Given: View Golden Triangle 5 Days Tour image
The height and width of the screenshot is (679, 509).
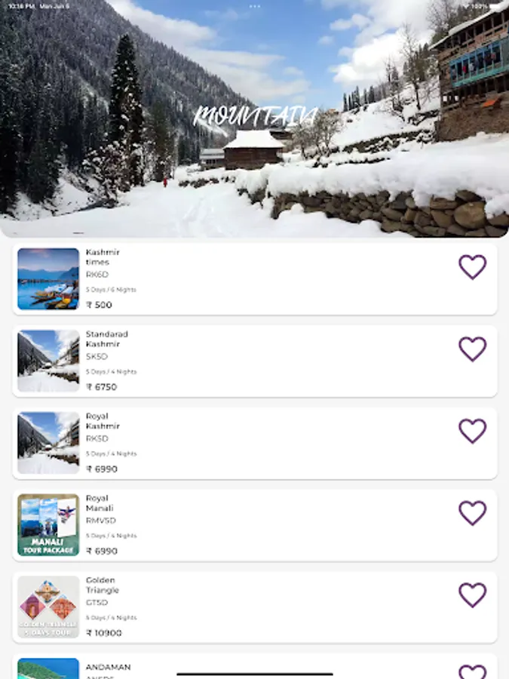Looking at the screenshot, I should (x=48, y=607).
